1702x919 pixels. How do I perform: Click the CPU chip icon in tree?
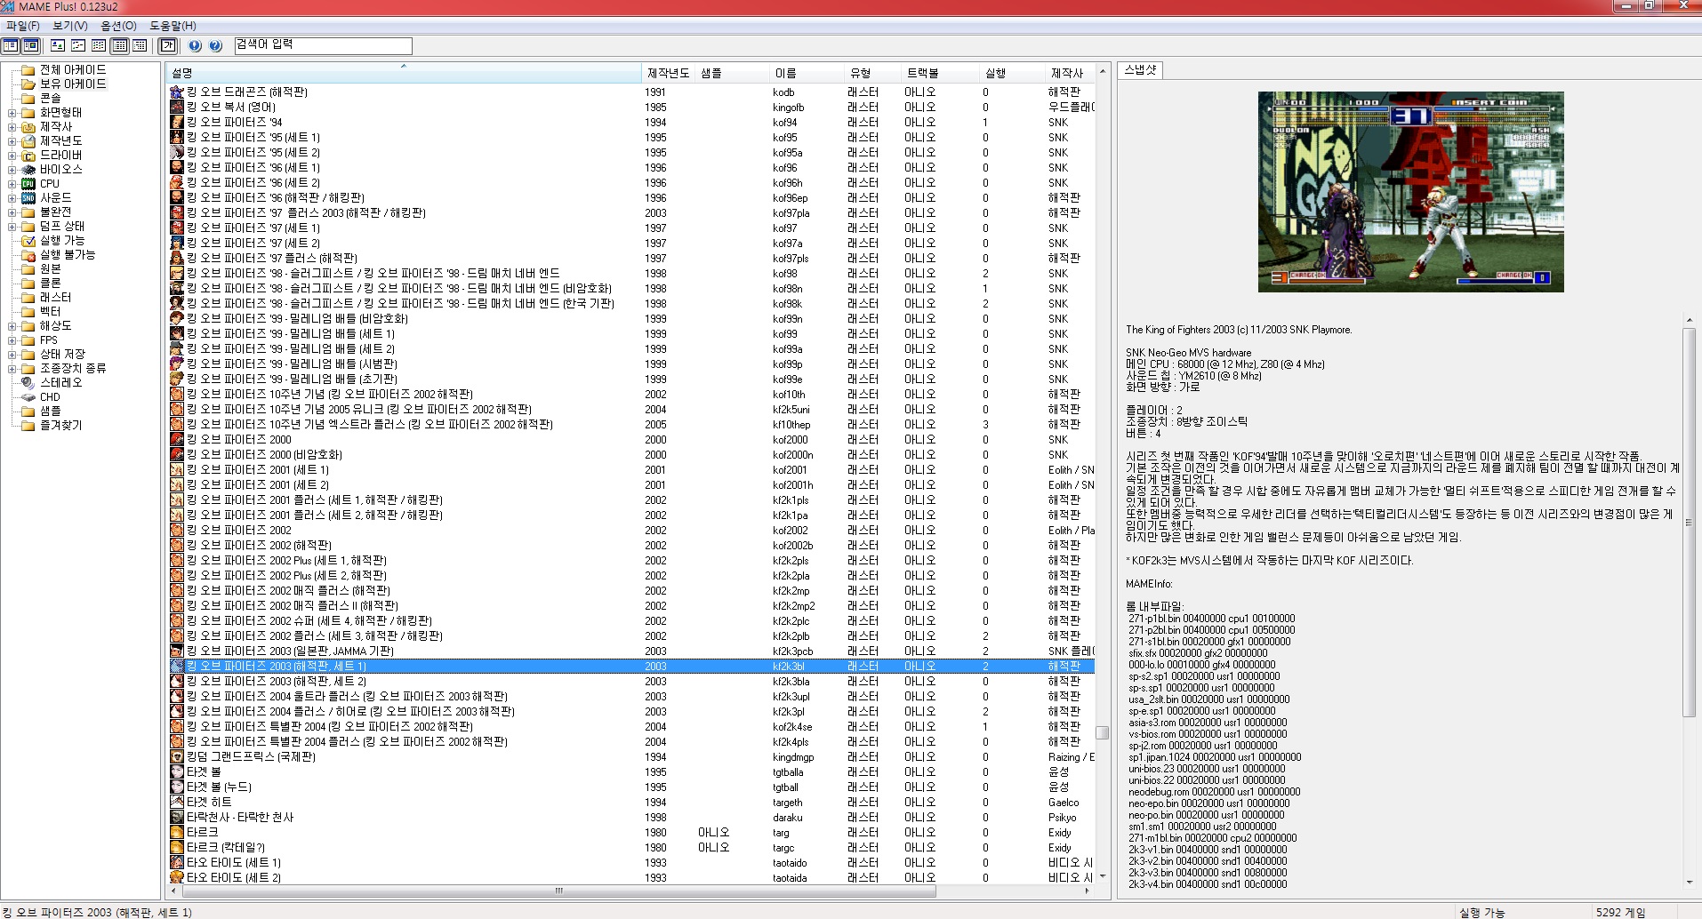pos(28,184)
